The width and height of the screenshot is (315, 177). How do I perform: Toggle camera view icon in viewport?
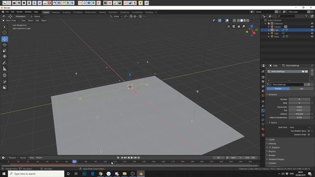click(x=234, y=26)
